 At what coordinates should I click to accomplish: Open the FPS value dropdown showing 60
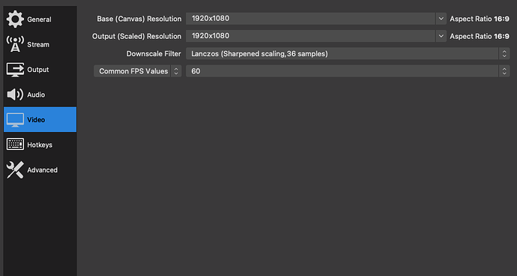click(x=348, y=71)
